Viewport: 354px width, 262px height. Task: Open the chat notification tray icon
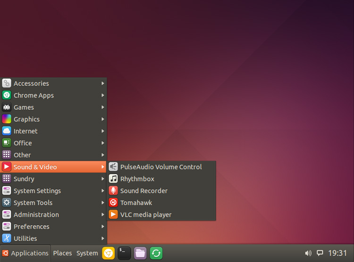(x=320, y=253)
